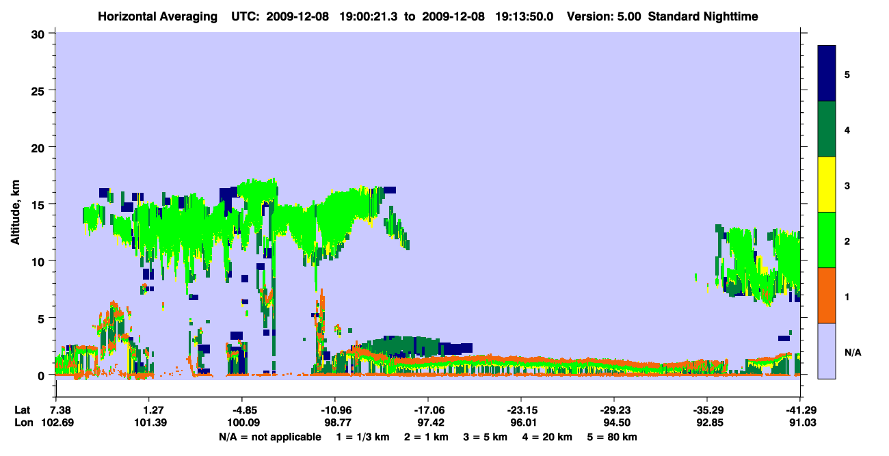This screenshot has width=889, height=456.
Task: Click latitude value '-35.29'
Action: click(x=706, y=410)
